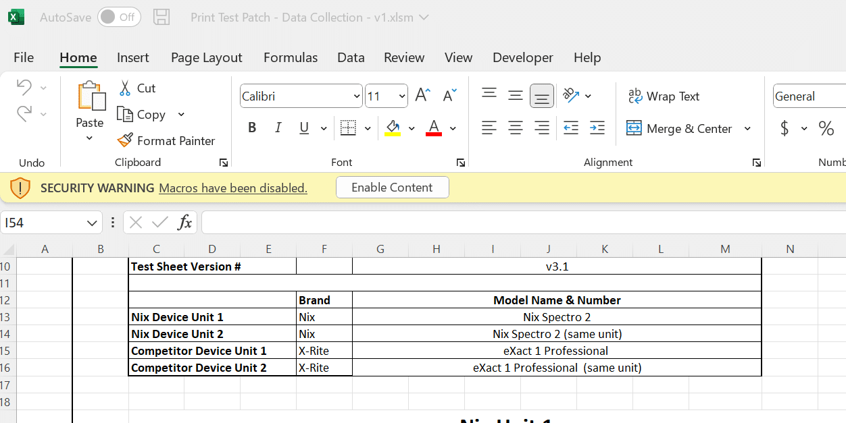Cut the selection with scissors icon
Viewport: 846px width, 423px height.
pos(125,88)
